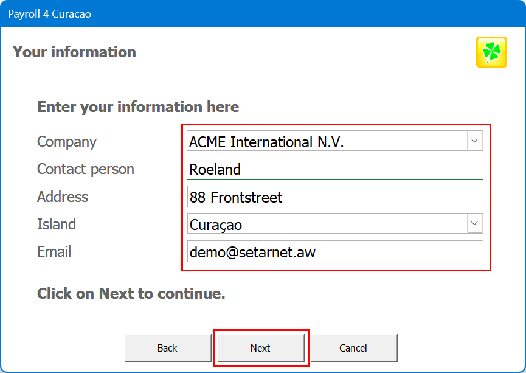Click the green clover logo icon
526x373 pixels.
pyautogui.click(x=491, y=52)
